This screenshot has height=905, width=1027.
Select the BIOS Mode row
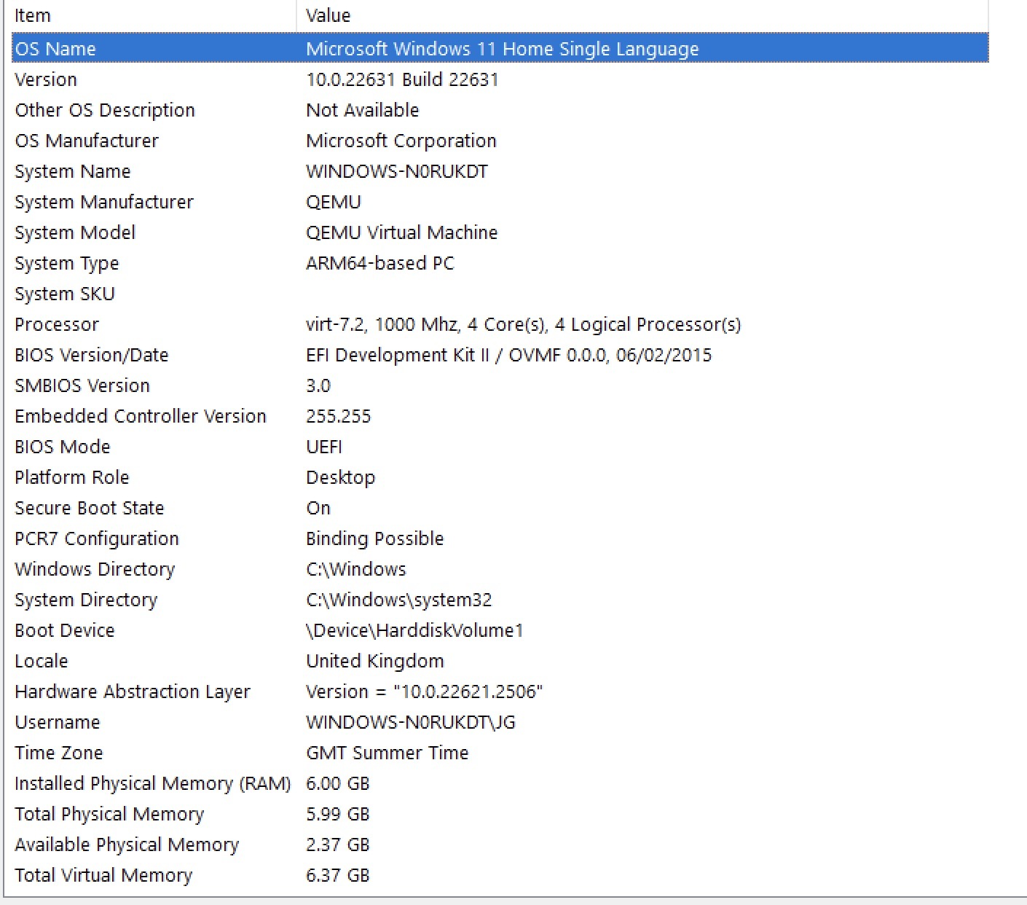[500, 447]
